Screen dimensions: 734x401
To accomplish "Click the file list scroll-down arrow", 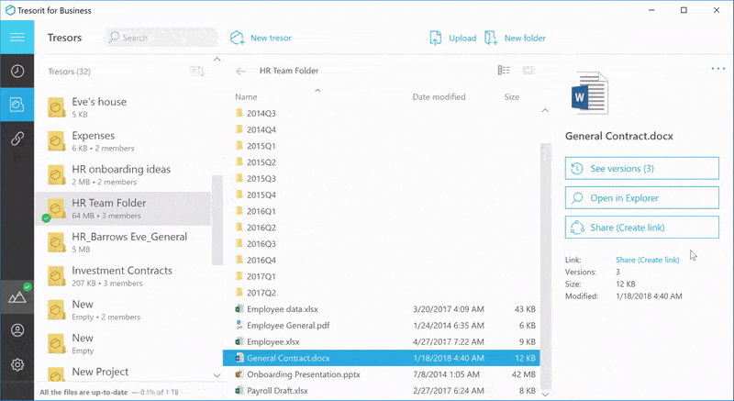I will point(545,394).
